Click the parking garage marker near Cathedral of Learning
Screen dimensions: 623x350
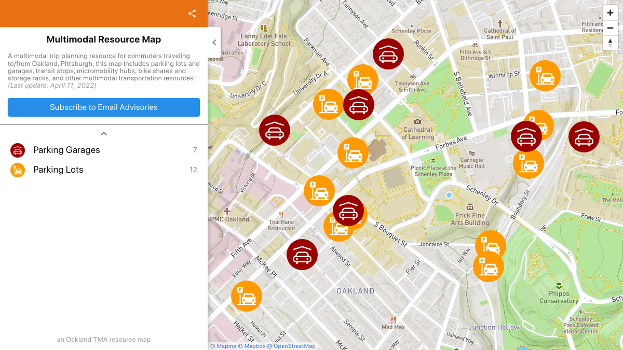click(359, 104)
